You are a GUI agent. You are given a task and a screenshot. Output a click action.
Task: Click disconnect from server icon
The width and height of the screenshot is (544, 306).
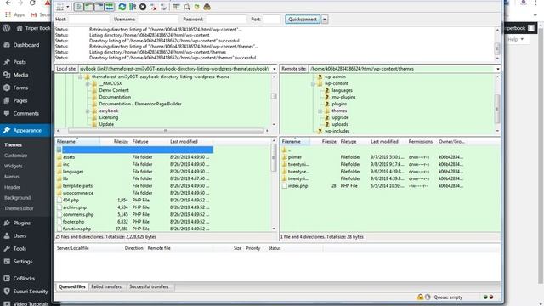tap(153, 7)
